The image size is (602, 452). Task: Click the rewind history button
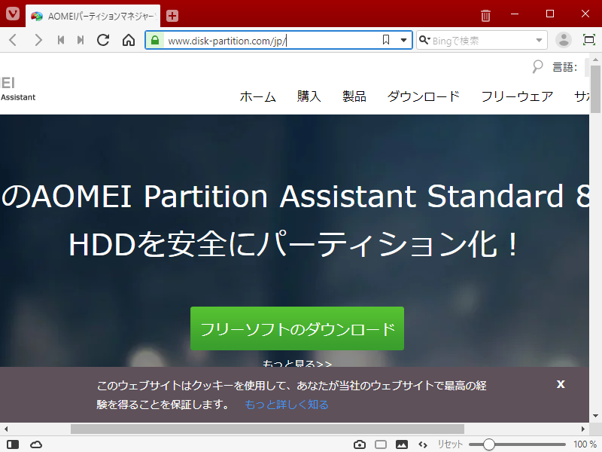click(61, 40)
